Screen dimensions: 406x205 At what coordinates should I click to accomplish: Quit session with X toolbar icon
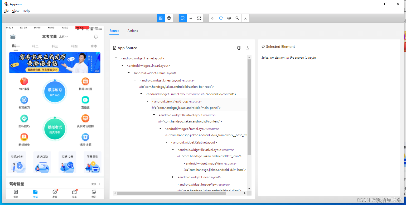245,18
